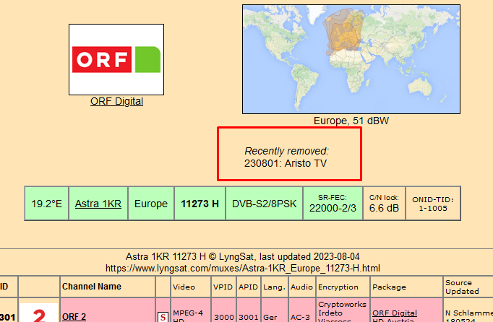
Task: Click the Recently removed text
Action: [286, 151]
